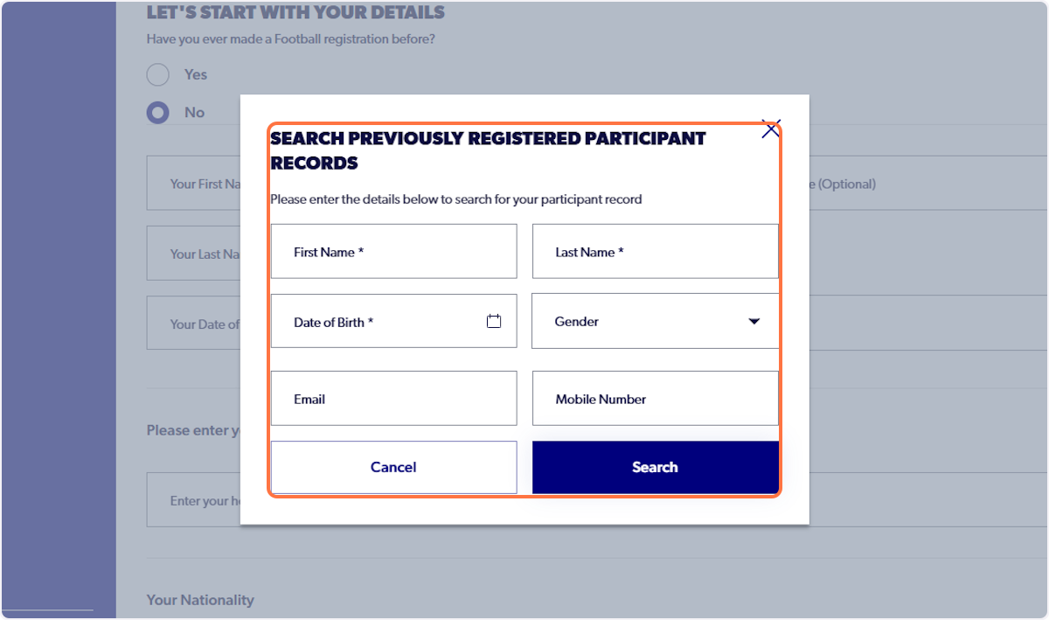
Task: Click the Your Nationality section heading
Action: pos(200,600)
